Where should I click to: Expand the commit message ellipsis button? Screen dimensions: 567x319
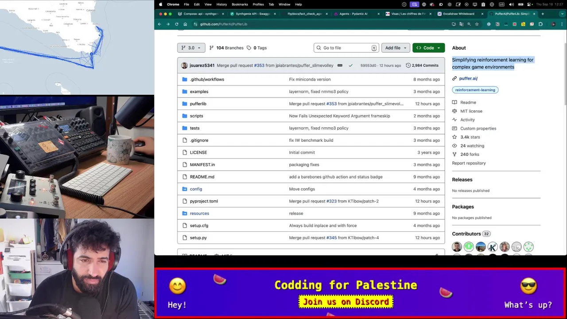tap(340, 66)
